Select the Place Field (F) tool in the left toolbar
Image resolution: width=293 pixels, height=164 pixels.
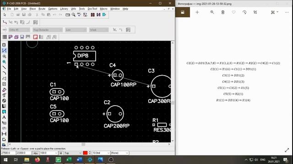point(4,128)
